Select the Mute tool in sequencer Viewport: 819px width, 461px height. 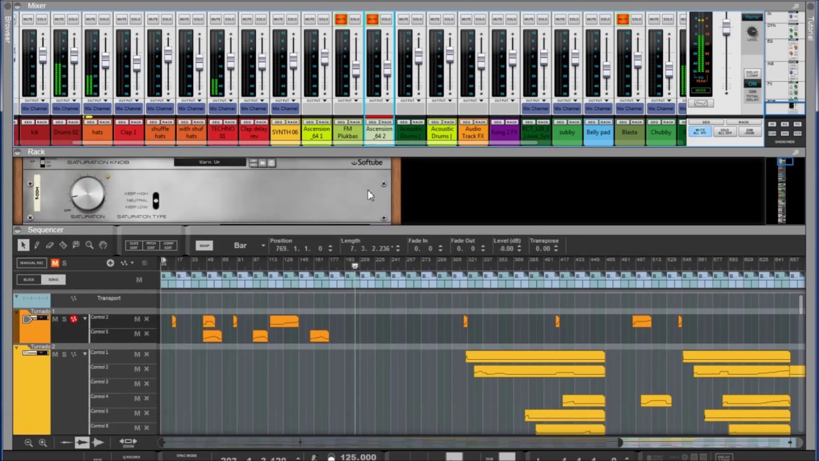pos(76,245)
